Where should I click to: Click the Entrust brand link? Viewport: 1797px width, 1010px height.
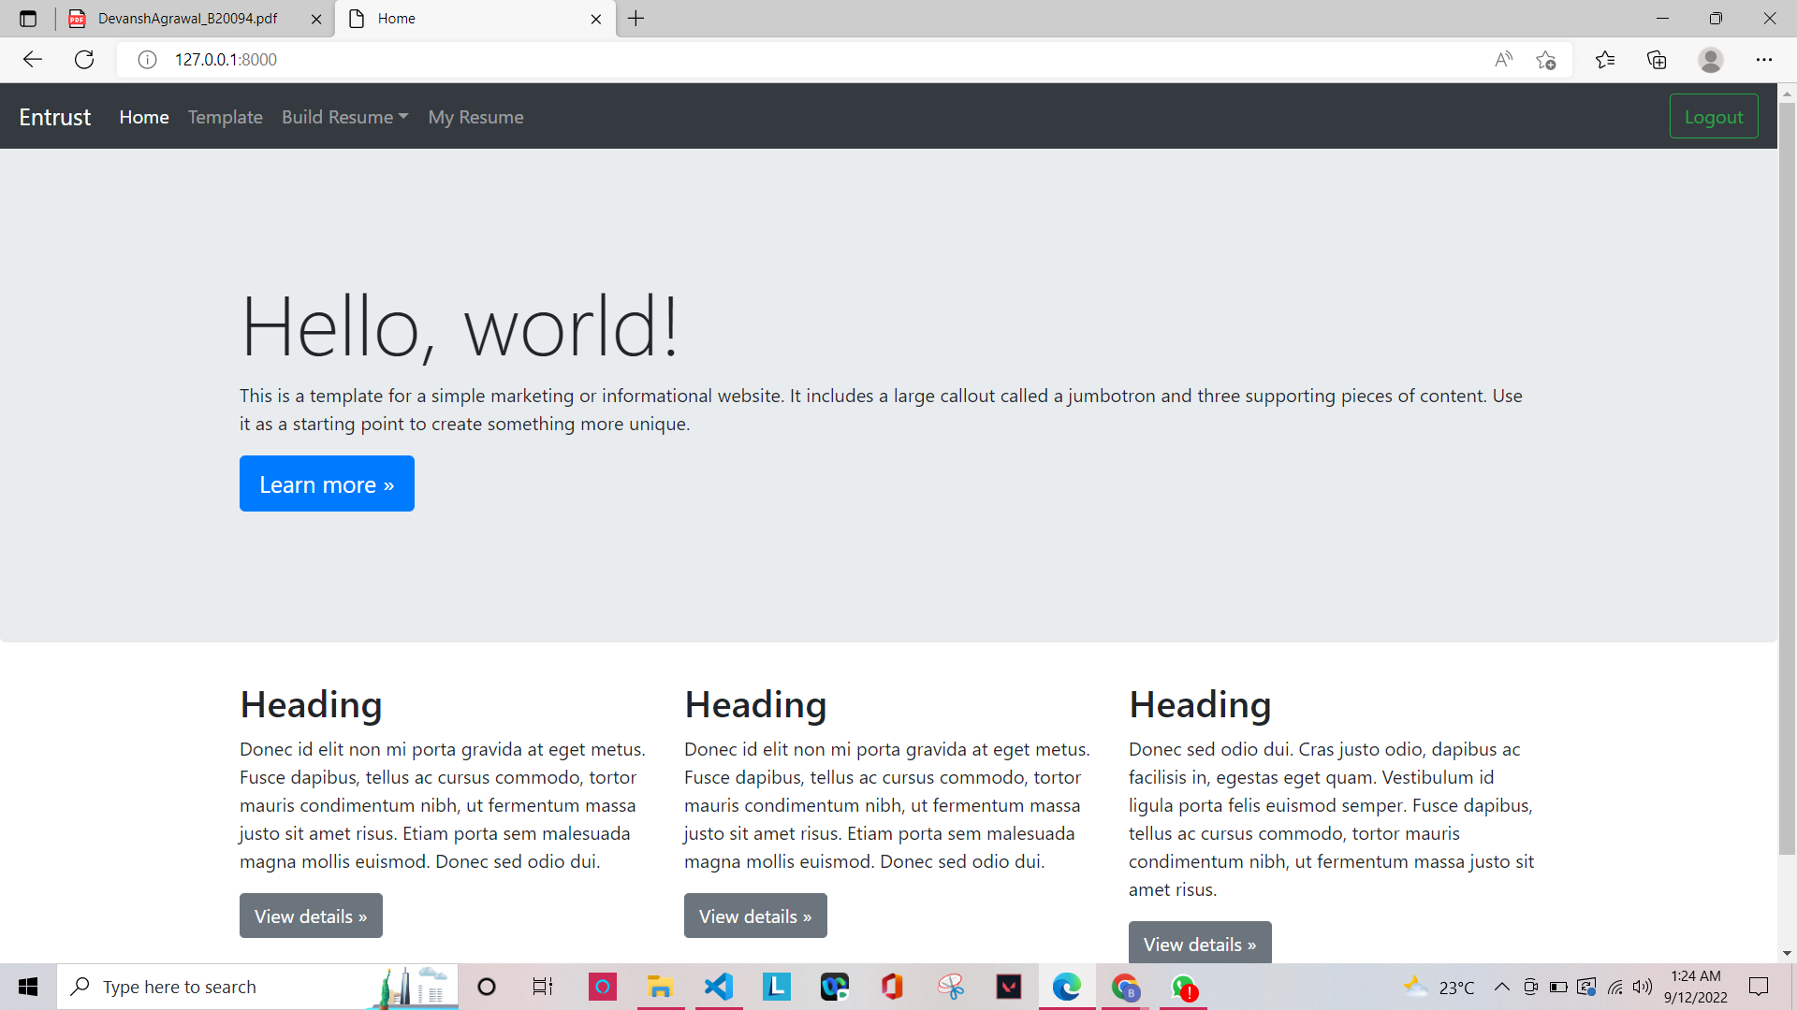pos(55,117)
